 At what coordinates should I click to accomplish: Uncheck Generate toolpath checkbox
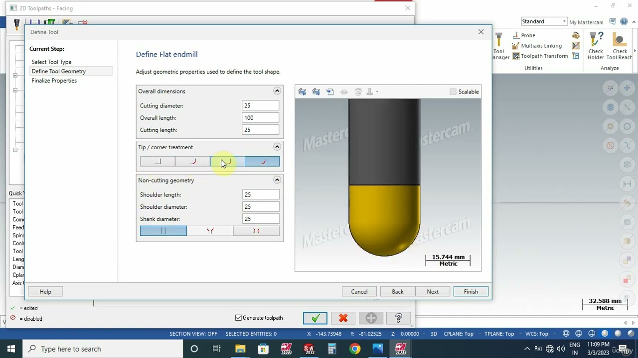tap(238, 318)
